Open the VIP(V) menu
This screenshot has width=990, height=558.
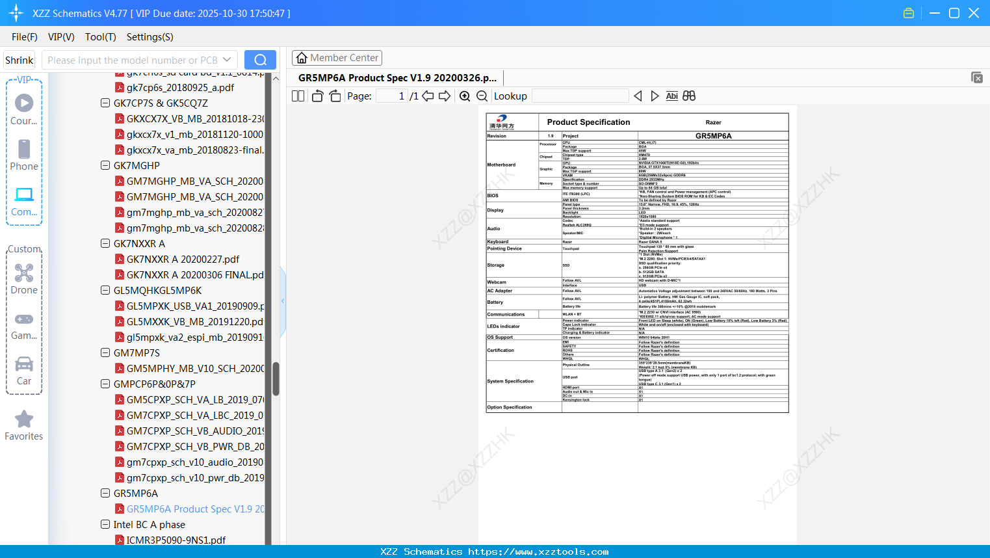coord(61,37)
